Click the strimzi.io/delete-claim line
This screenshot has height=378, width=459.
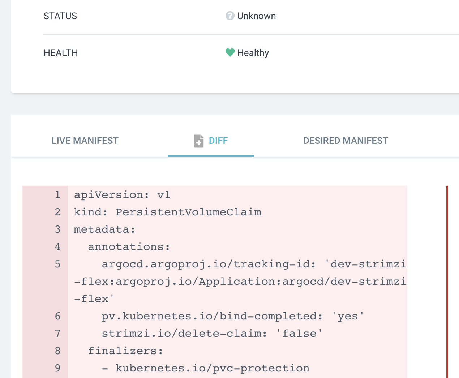tap(212, 334)
